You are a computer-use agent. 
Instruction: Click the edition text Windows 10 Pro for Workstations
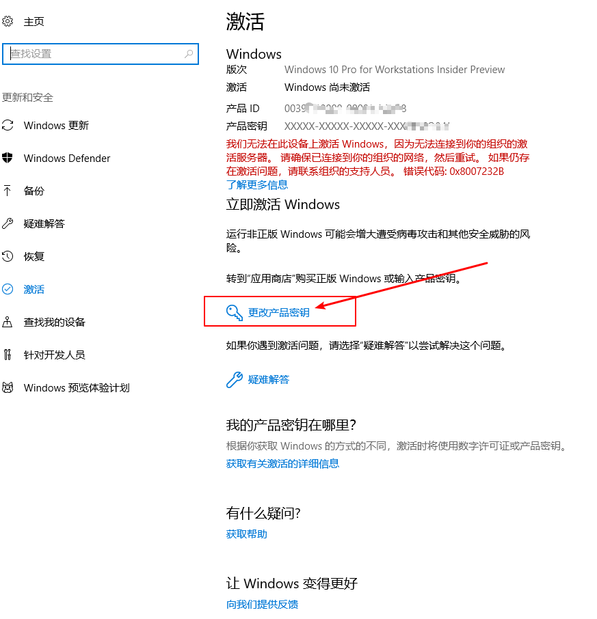coord(395,70)
